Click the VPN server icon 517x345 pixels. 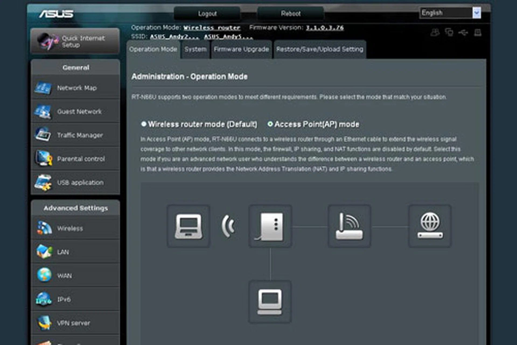[44, 323]
